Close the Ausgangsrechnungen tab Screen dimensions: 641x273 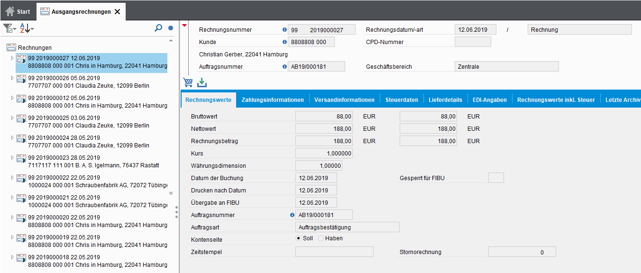118,12
